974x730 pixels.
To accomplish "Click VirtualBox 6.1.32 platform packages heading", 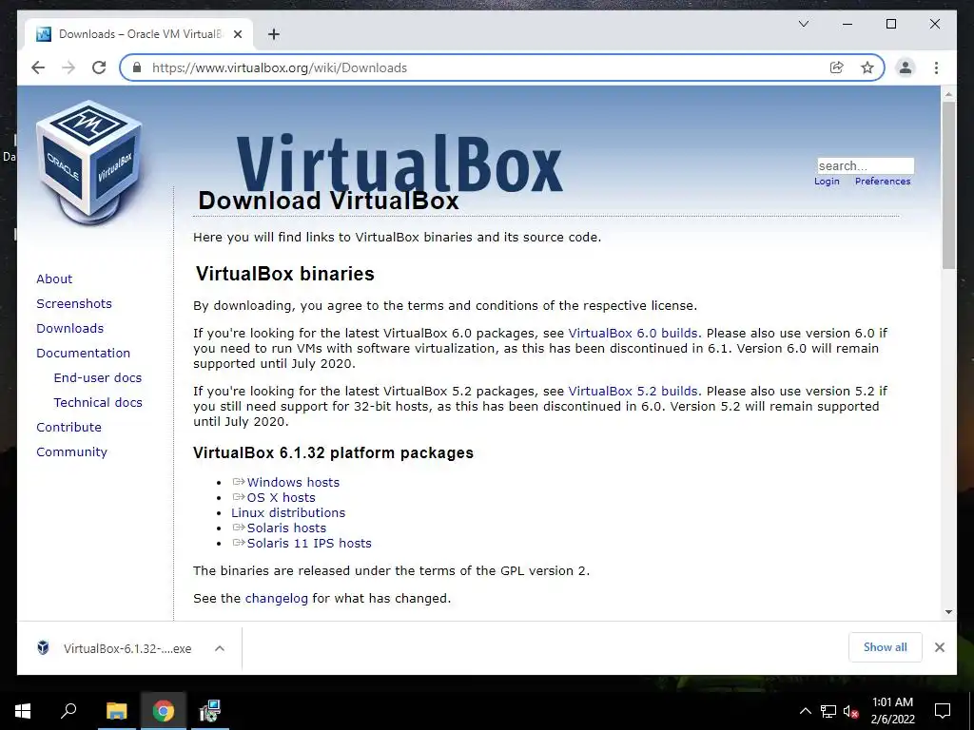I will (x=333, y=453).
